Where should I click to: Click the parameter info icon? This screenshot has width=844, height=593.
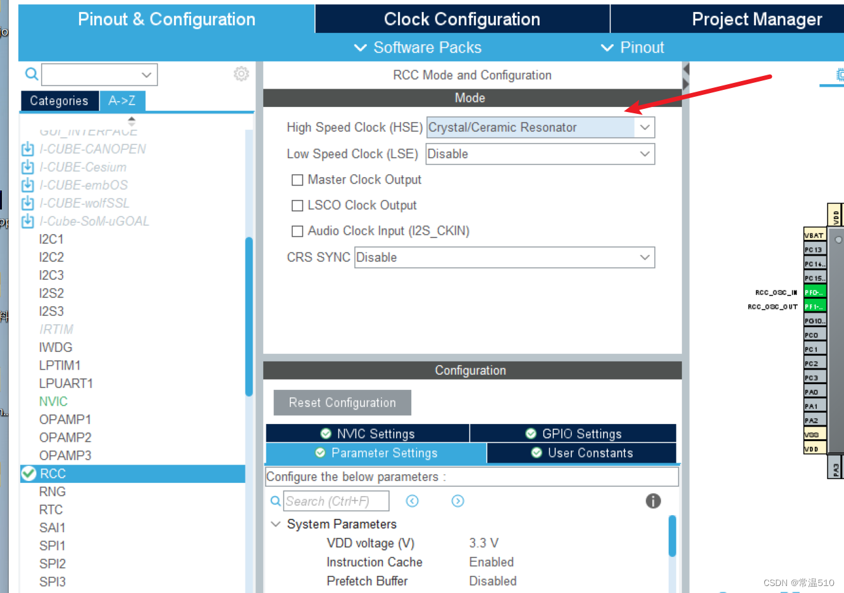tap(654, 501)
